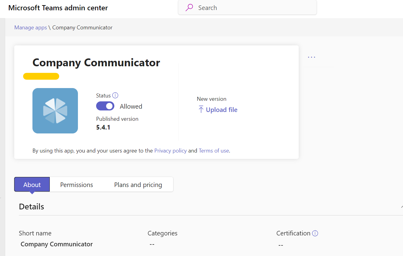Viewport: 403px width, 256px height.
Task: Click inside the Search field
Action: 252,7
